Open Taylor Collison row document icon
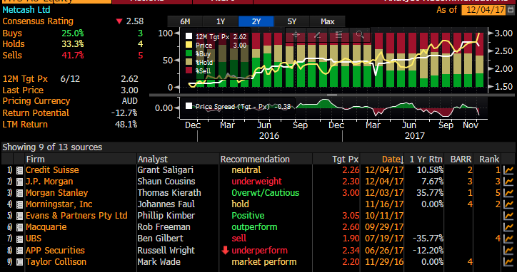This screenshot has width=517, height=272. tap(19, 262)
